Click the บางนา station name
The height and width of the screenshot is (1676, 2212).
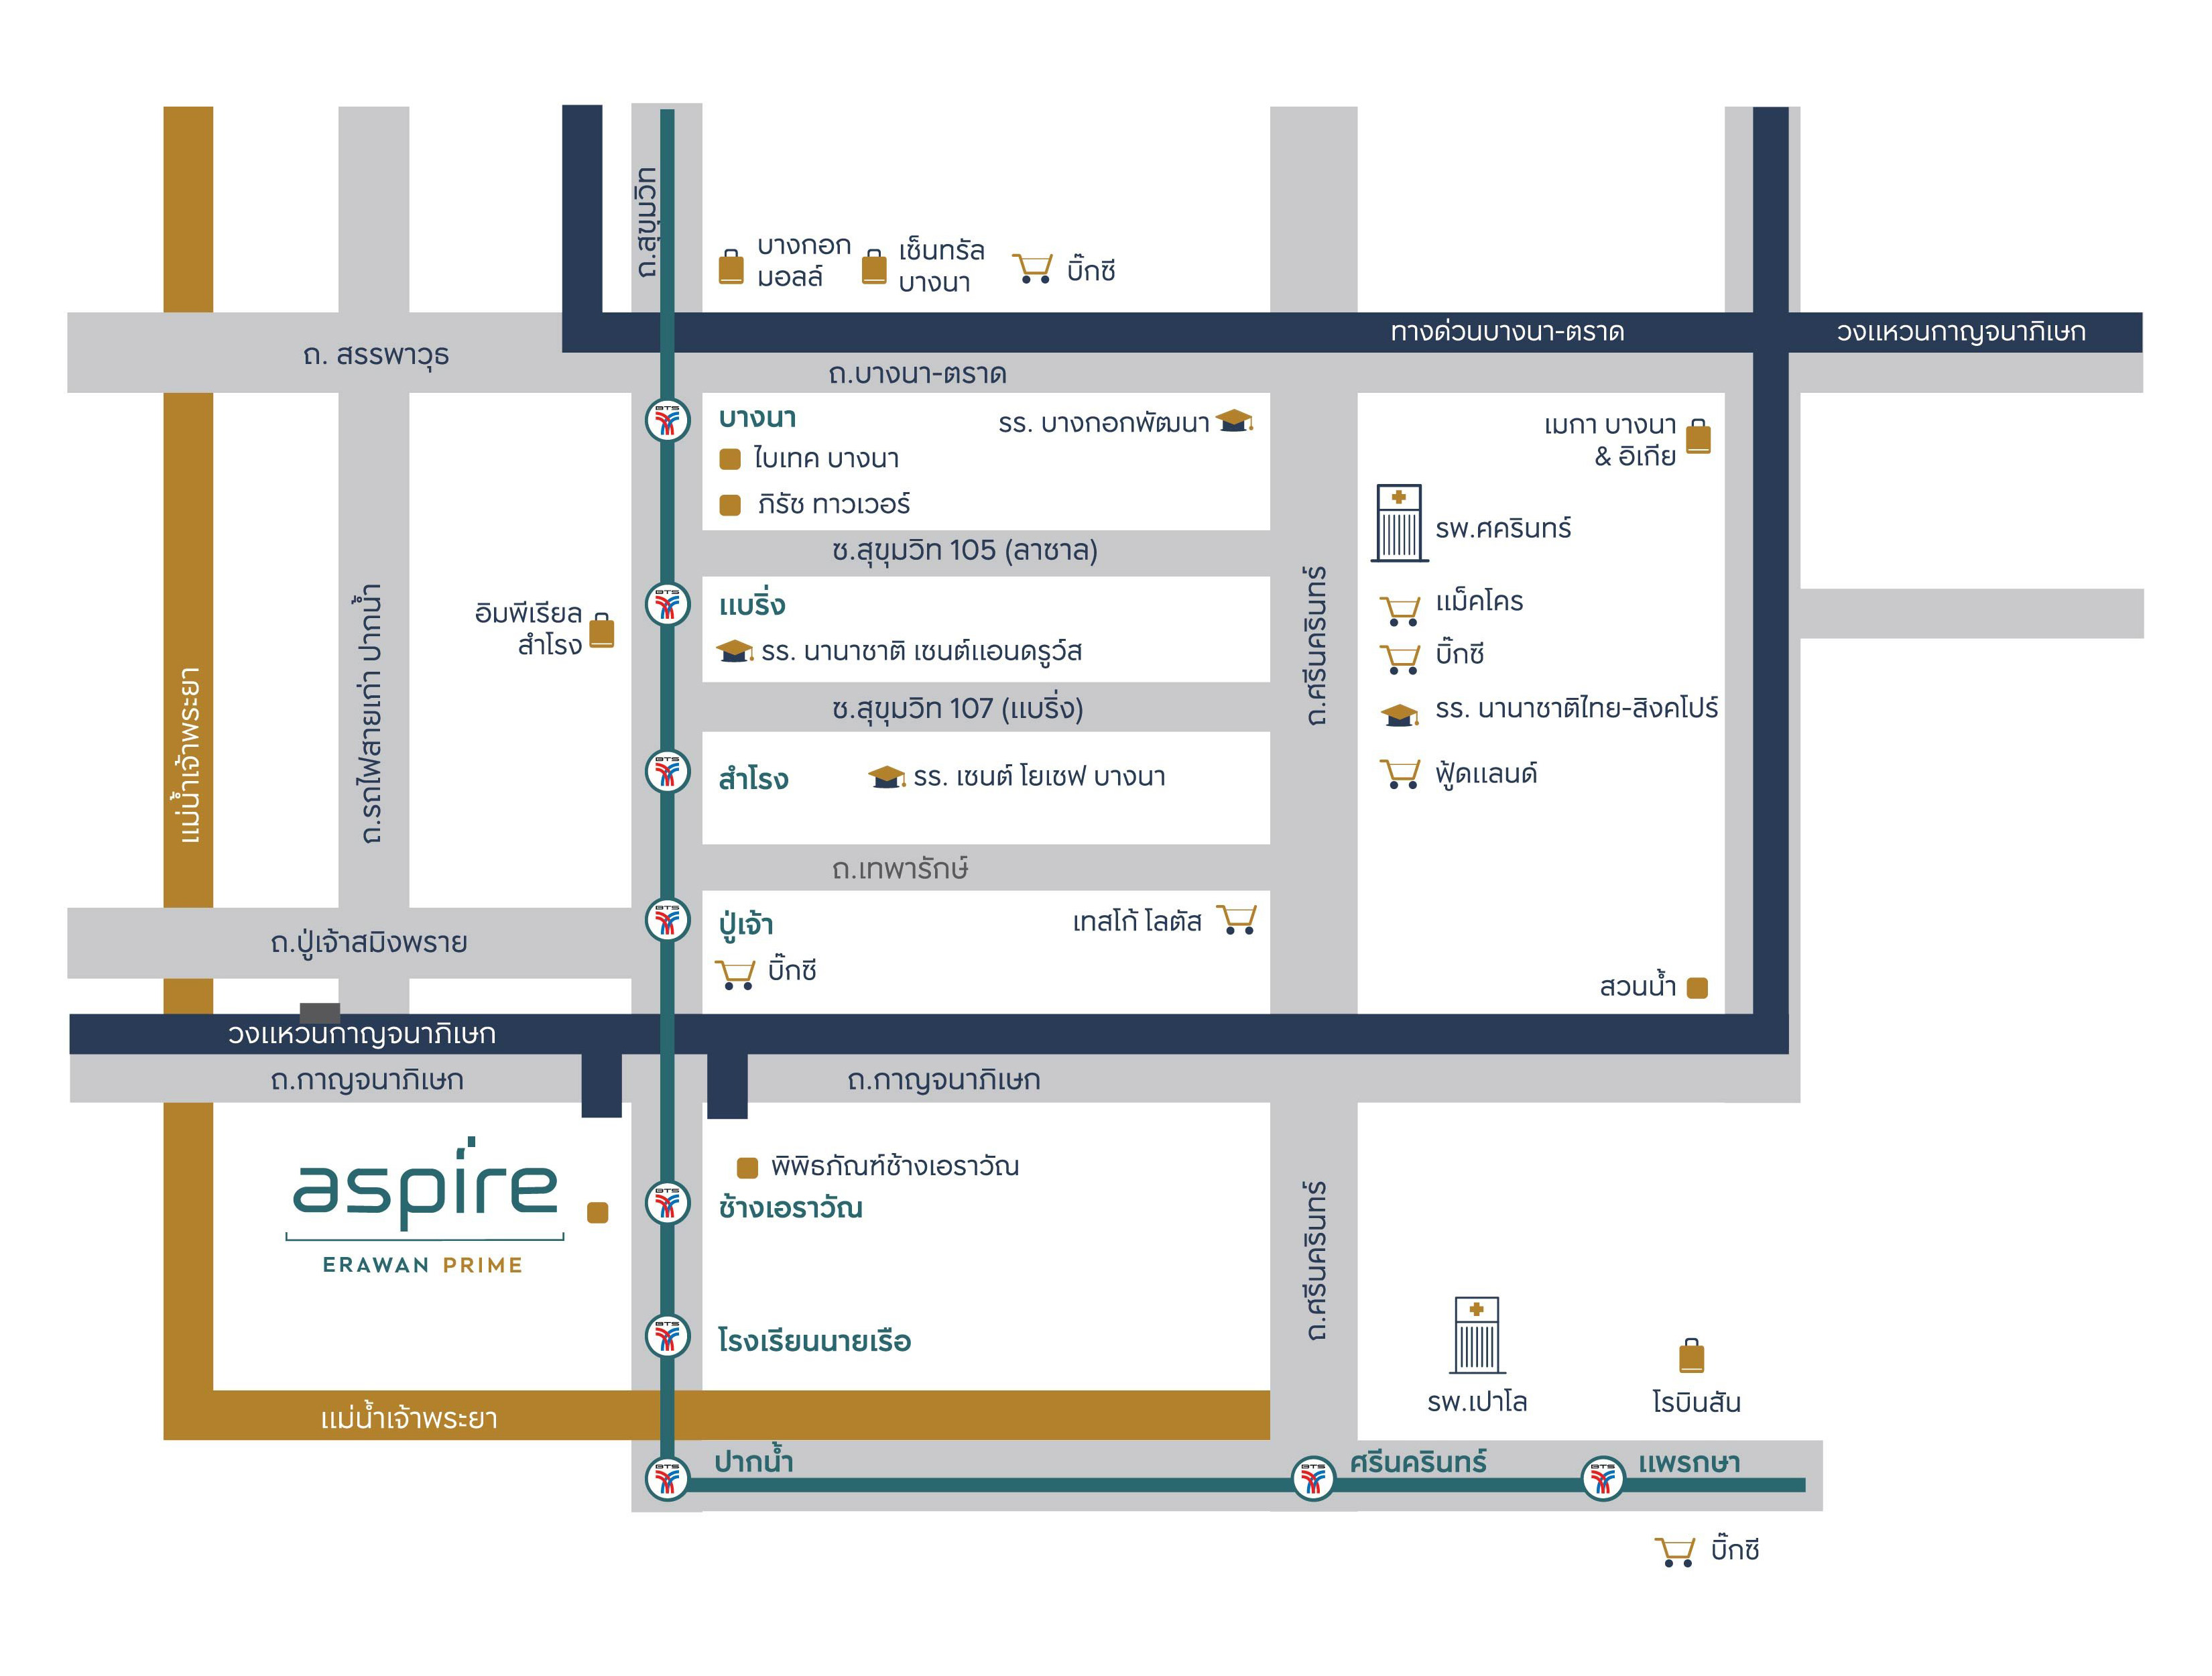757,419
